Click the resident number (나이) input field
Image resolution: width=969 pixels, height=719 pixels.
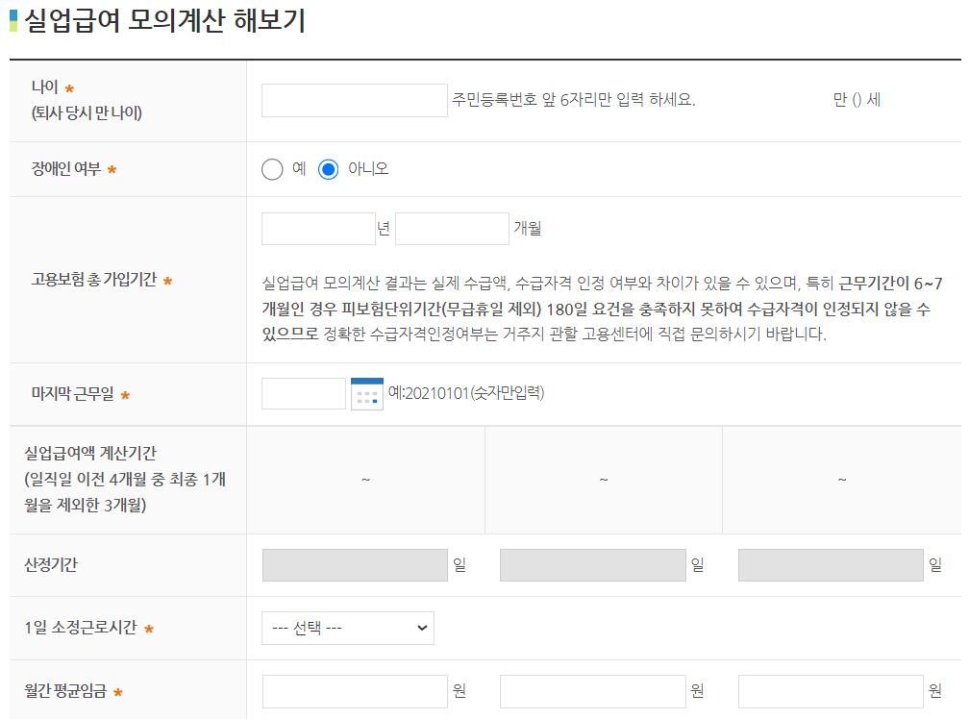[354, 100]
